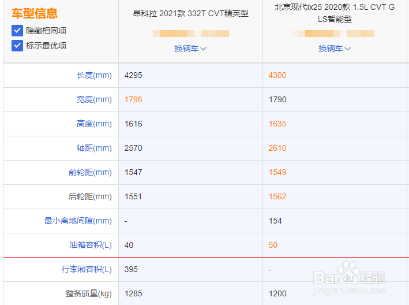Toggle the 隐藏相同项 checkbox
Screen dimensions: 409x305
coord(17,31)
